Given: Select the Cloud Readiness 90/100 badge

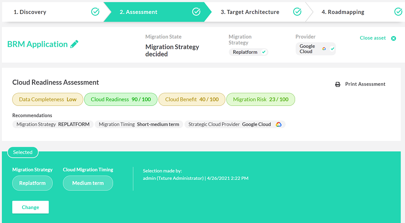Looking at the screenshot, I should pos(121,100).
